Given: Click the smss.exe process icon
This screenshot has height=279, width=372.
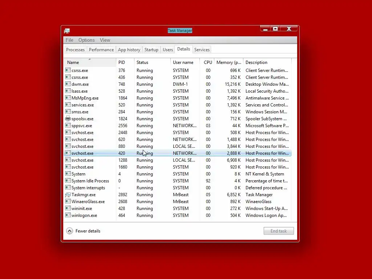Looking at the screenshot, I should [68, 111].
